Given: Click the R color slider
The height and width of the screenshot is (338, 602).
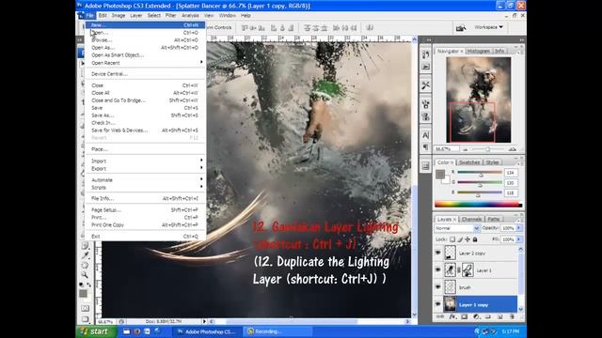Looking at the screenshot, I should [x=480, y=173].
